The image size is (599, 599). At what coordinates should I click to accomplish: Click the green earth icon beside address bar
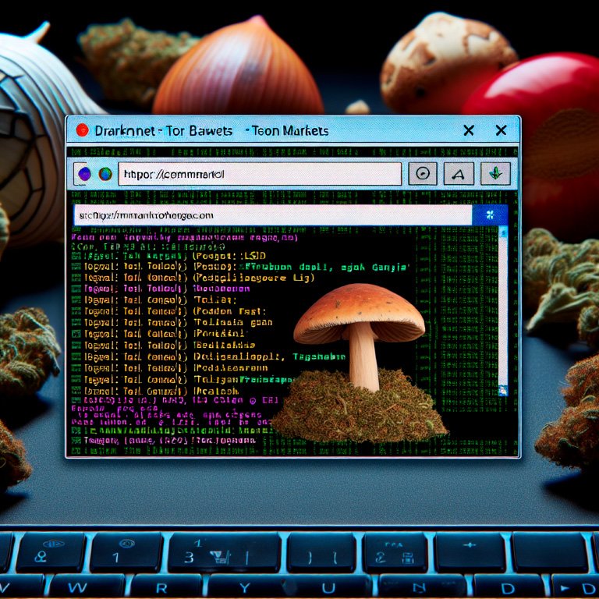coord(105,174)
